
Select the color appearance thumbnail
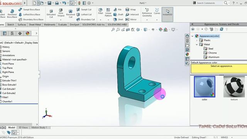pos(205,87)
